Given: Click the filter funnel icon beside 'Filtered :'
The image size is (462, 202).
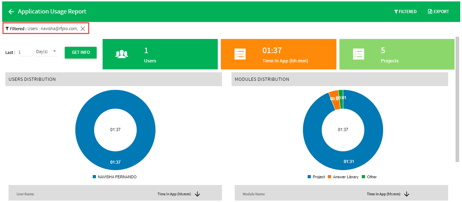Looking at the screenshot, I should pyautogui.click(x=7, y=29).
